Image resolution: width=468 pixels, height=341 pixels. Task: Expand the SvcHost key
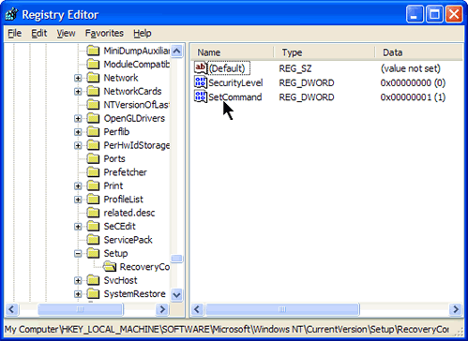[x=78, y=280]
